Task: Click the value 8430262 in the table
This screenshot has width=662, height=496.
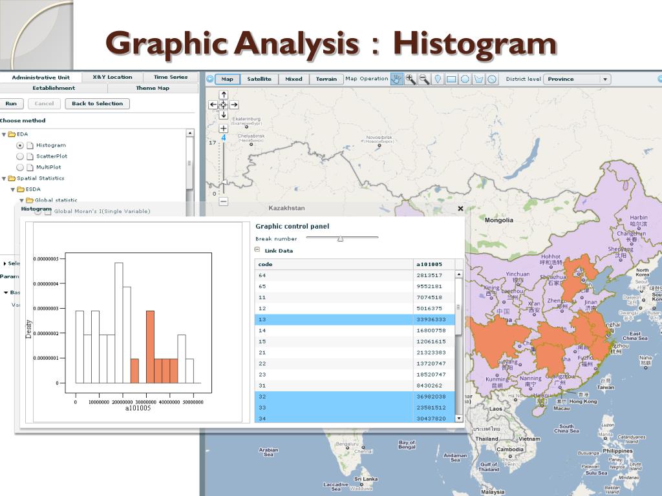Action: click(429, 386)
